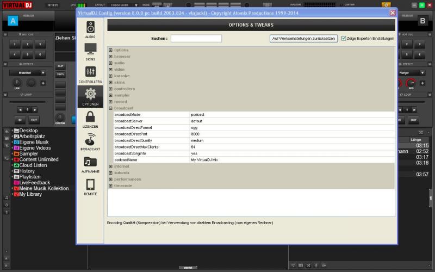
Task: Open the Remote device section
Action: click(x=90, y=187)
